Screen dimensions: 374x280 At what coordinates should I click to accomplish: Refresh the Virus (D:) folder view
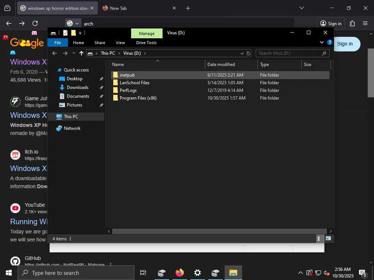click(248, 53)
